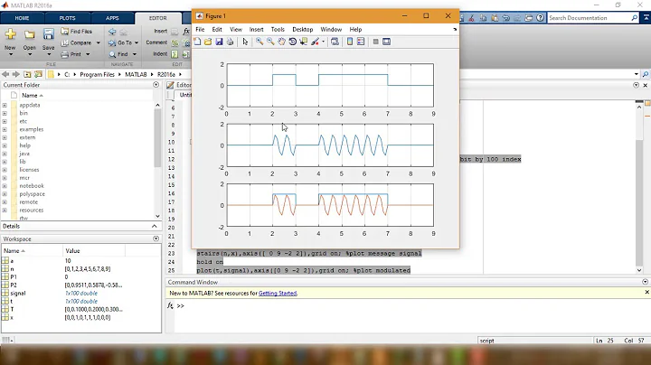Viewport: 651px width, 365px height.
Task: Open Edit menu in Figure 1
Action: [x=217, y=30]
